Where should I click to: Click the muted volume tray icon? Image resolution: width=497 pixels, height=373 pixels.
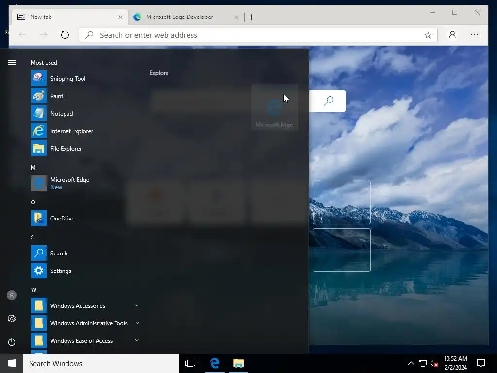click(434, 363)
